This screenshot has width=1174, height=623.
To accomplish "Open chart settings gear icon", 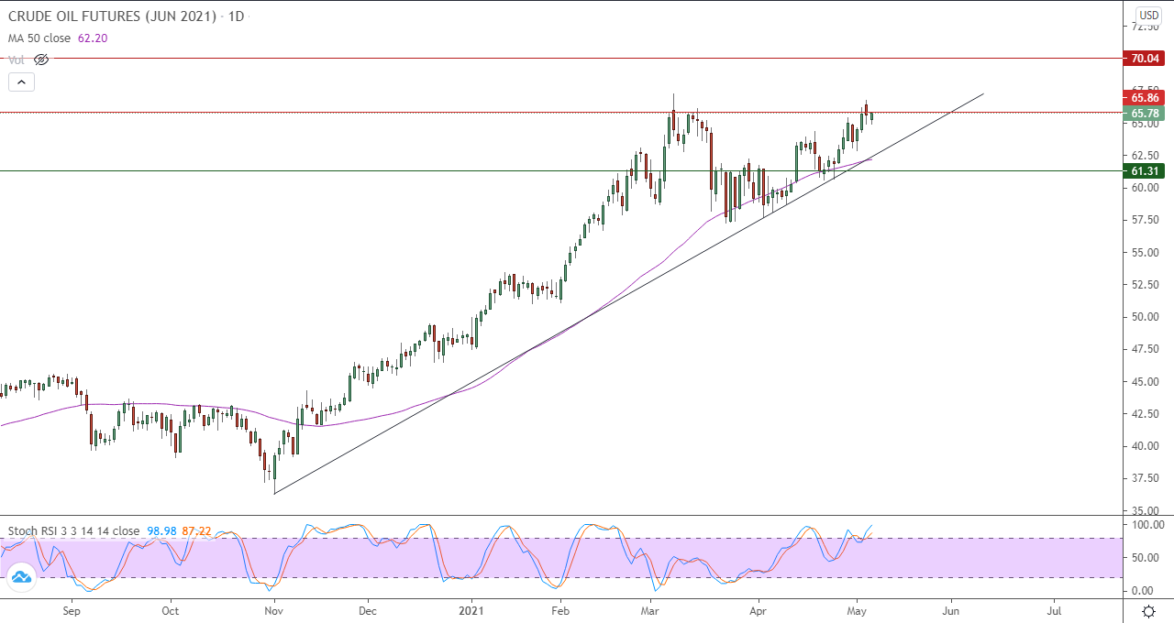I will point(1148,610).
